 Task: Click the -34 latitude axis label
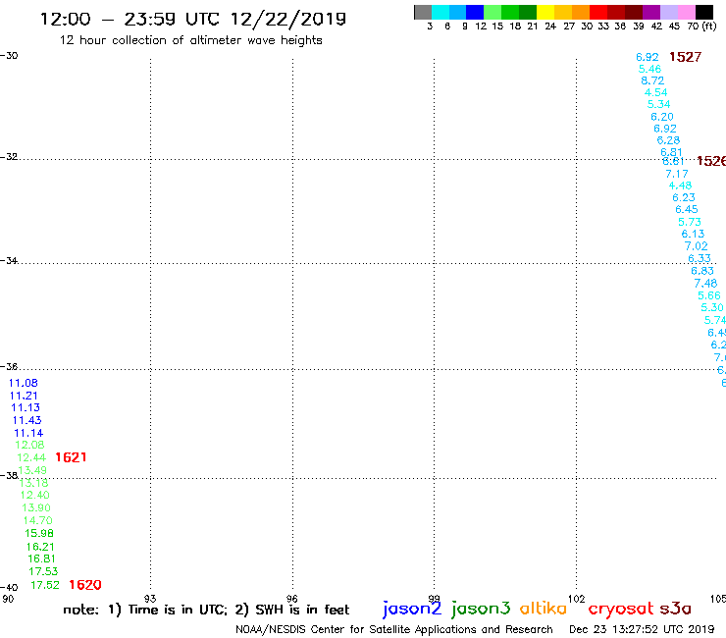coord(9,260)
